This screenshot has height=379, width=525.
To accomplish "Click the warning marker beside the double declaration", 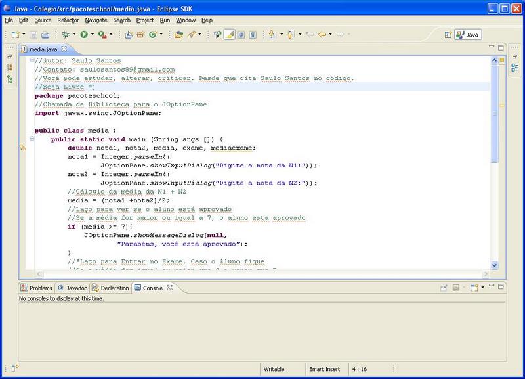I will coord(22,147).
